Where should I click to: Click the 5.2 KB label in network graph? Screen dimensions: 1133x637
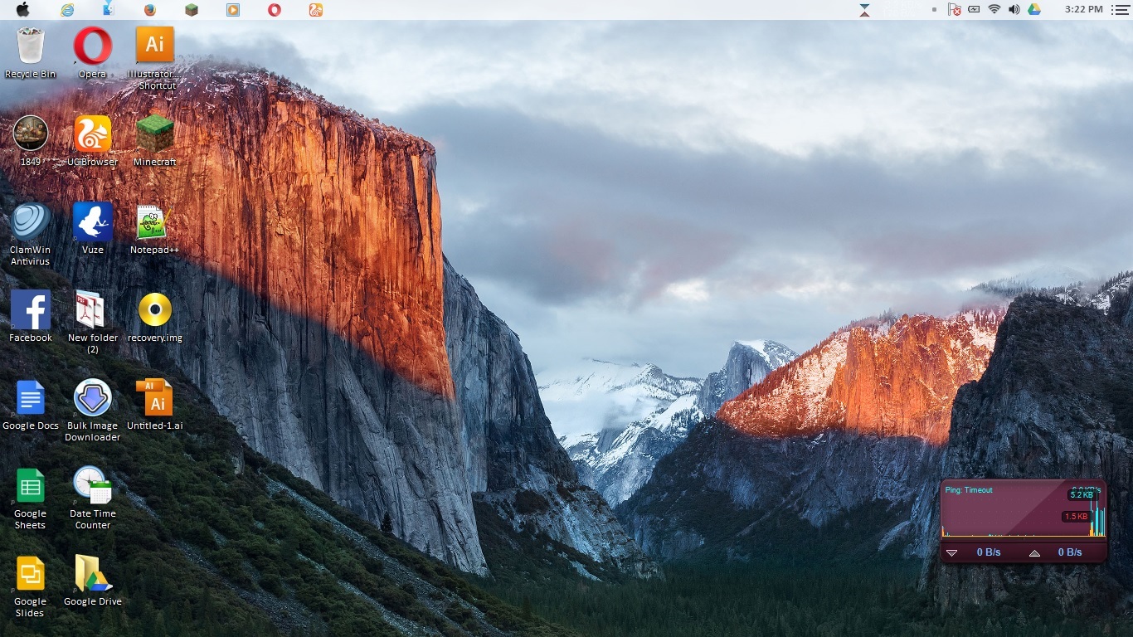point(1081,495)
